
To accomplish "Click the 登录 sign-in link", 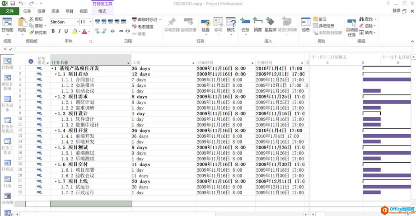I will 396,11.
